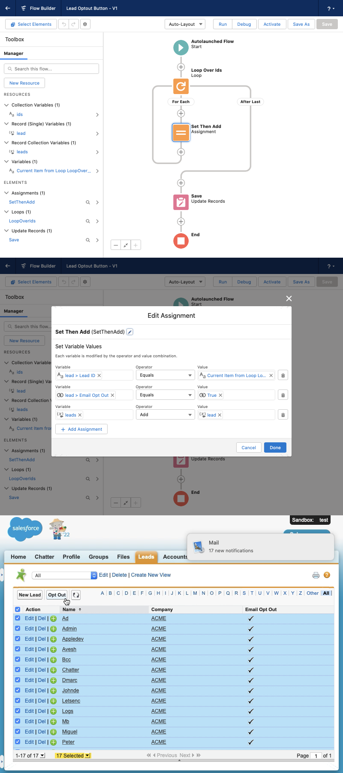Uncheck the checkbox for the Peter lead row
Image resolution: width=343 pixels, height=773 pixels.
click(18, 742)
